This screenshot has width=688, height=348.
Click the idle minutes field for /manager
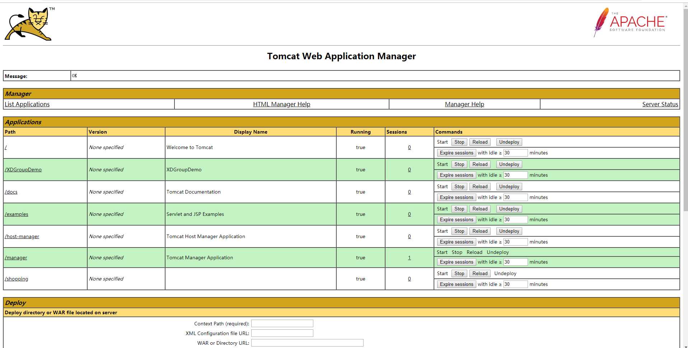coord(515,262)
